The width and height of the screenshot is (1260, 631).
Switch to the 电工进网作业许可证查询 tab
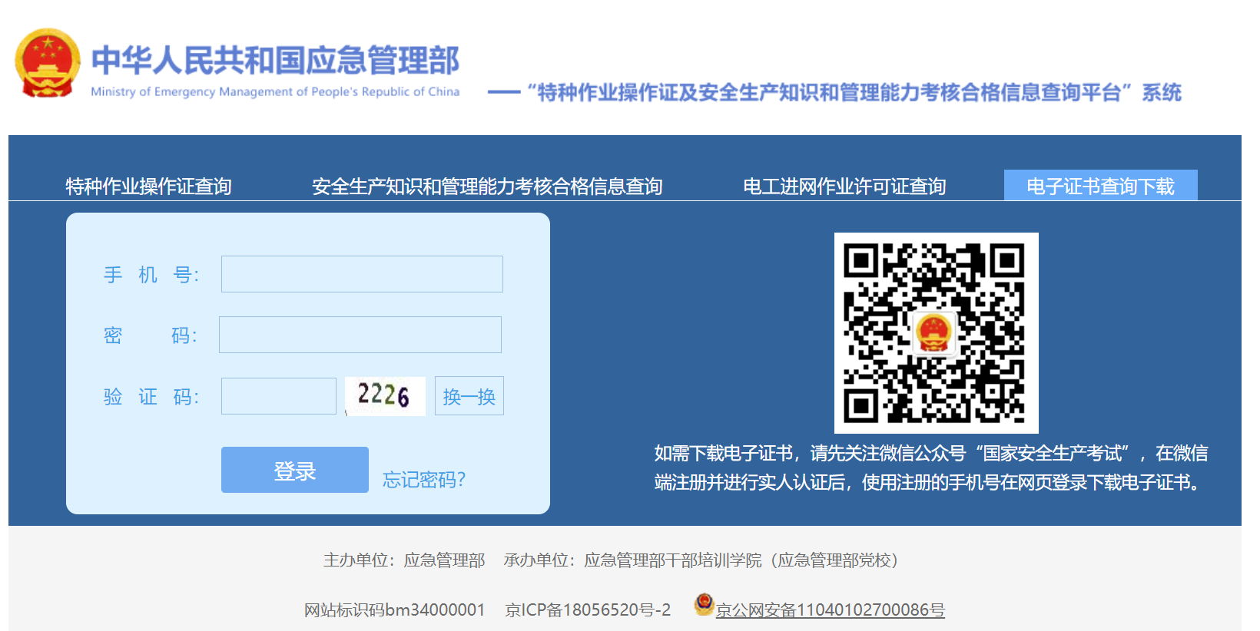coord(844,187)
